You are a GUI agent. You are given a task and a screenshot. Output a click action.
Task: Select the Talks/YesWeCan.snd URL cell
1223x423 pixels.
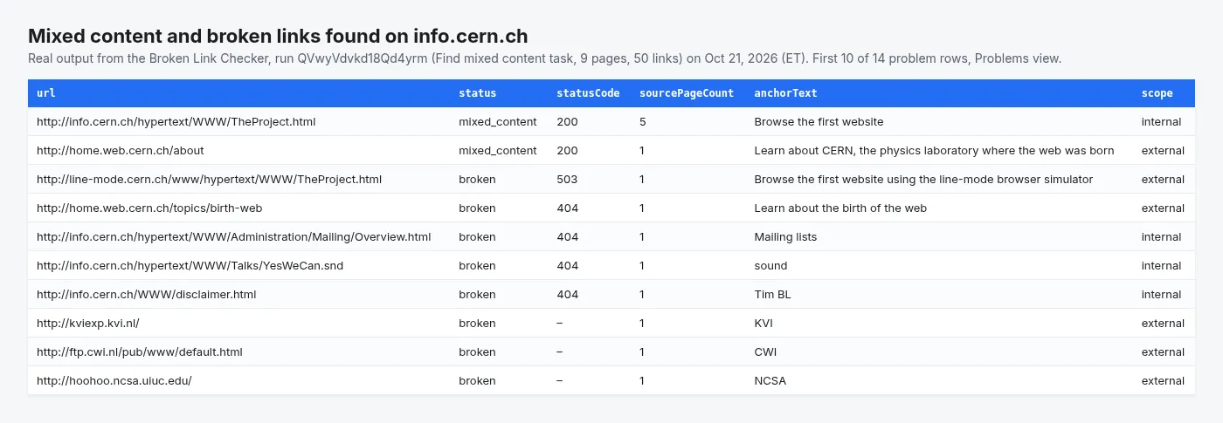click(190, 266)
